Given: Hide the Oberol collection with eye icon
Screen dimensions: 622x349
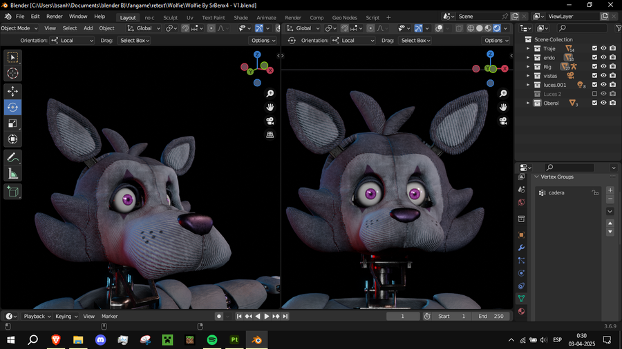Looking at the screenshot, I should (603, 103).
